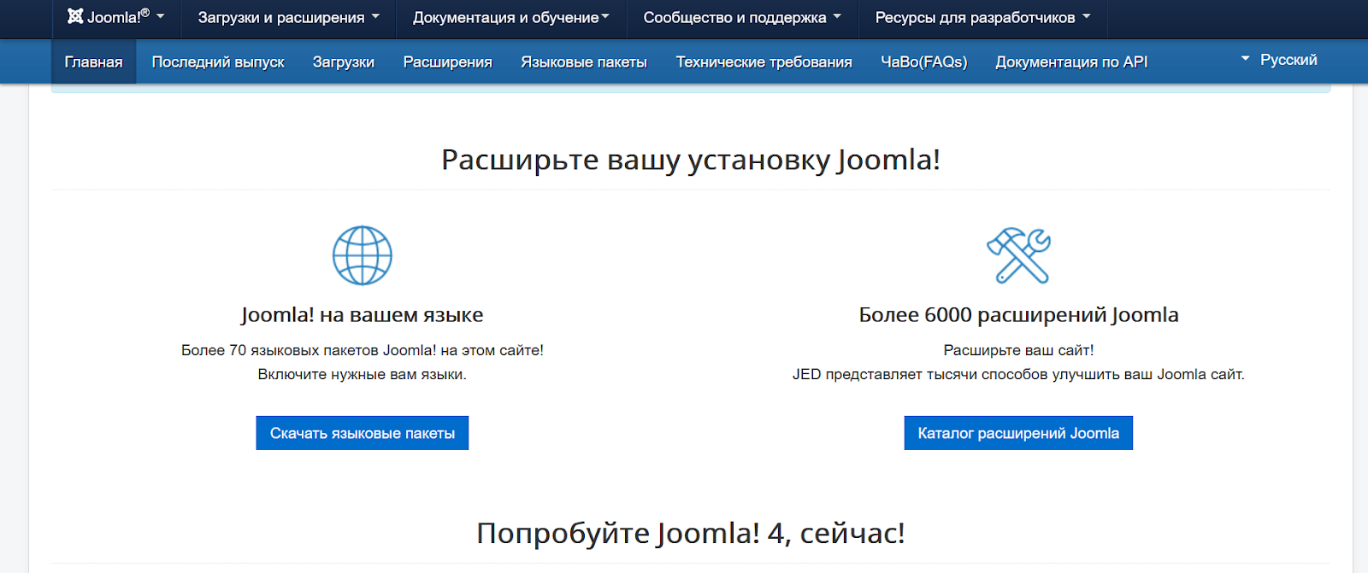Click text Включите нужные вам языки.
Viewport: 1368px width, 573px height.
point(363,374)
